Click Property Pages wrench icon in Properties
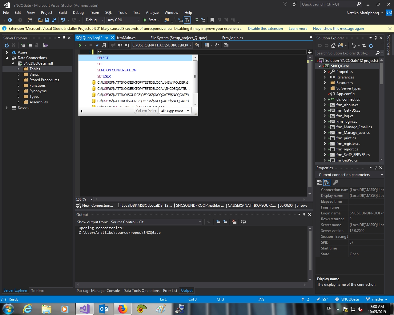Viewport: 394px width, 315px height. pyautogui.click(x=336, y=182)
